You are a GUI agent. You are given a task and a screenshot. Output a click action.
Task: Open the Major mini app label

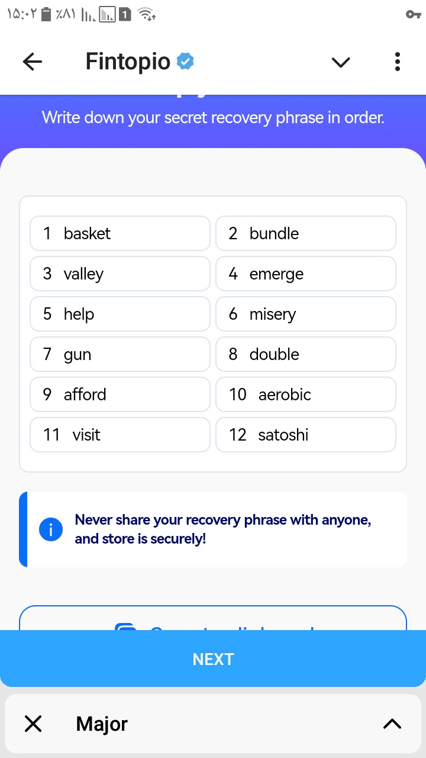[x=102, y=724]
